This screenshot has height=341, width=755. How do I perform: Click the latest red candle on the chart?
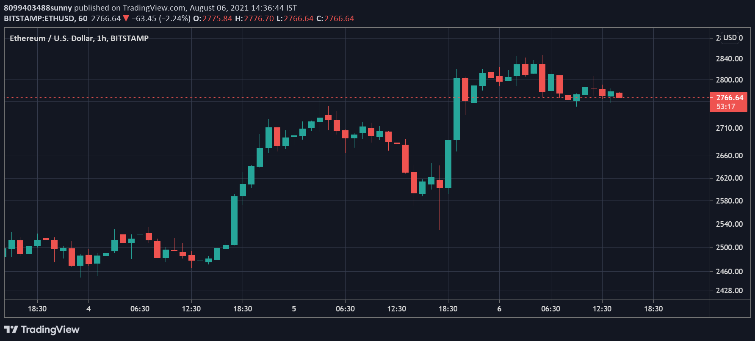tap(619, 95)
